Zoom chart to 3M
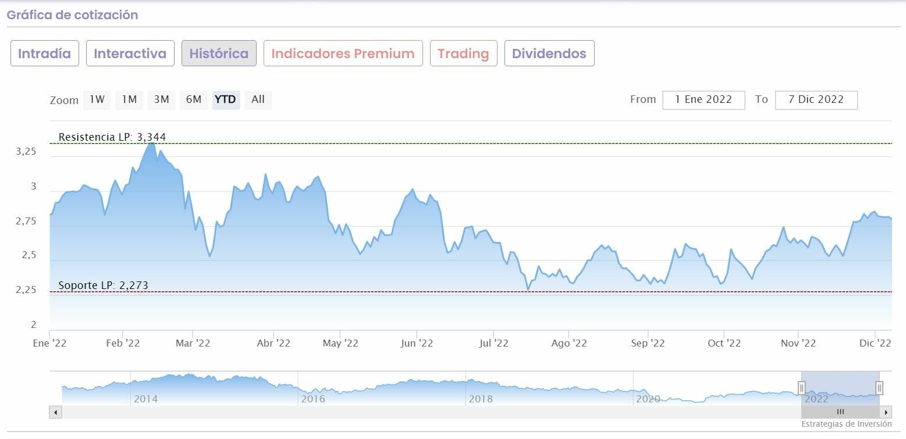The width and height of the screenshot is (906, 439). (x=161, y=99)
